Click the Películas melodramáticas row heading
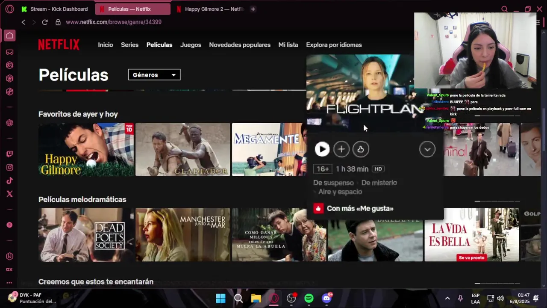 click(x=82, y=199)
